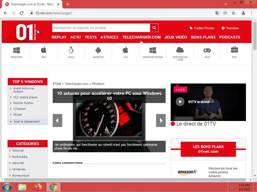Click the share page icon
The image size is (257, 192).
click(x=225, y=13)
